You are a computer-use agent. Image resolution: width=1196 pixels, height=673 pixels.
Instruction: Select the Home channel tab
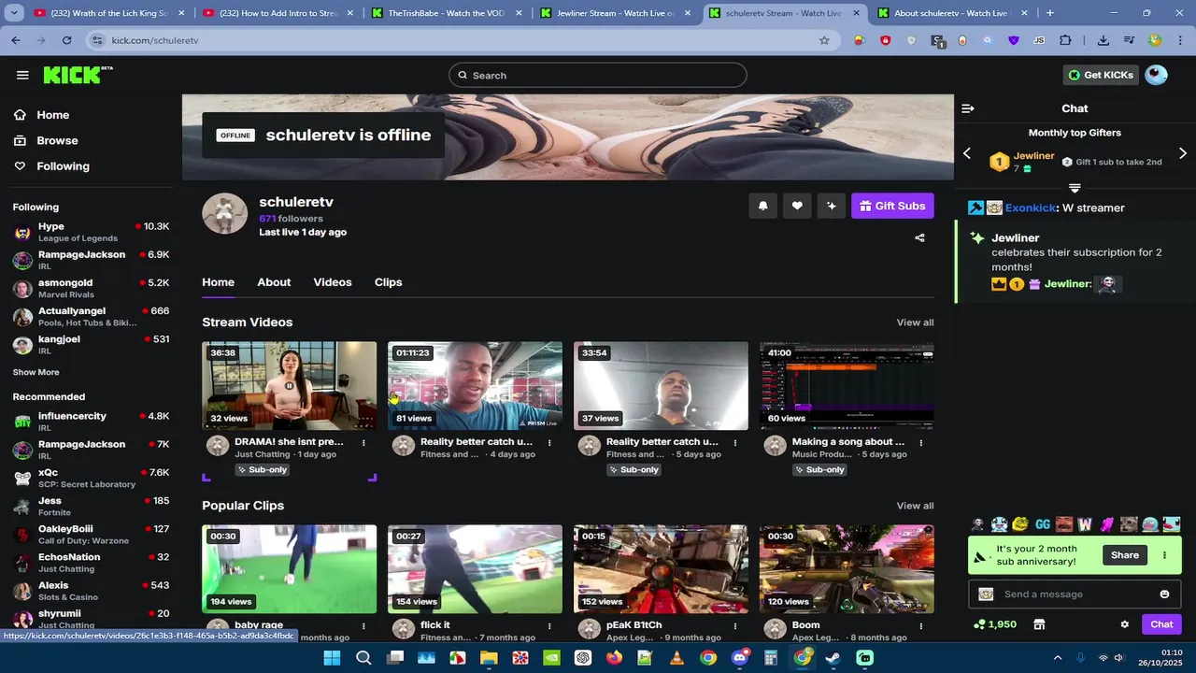218,282
